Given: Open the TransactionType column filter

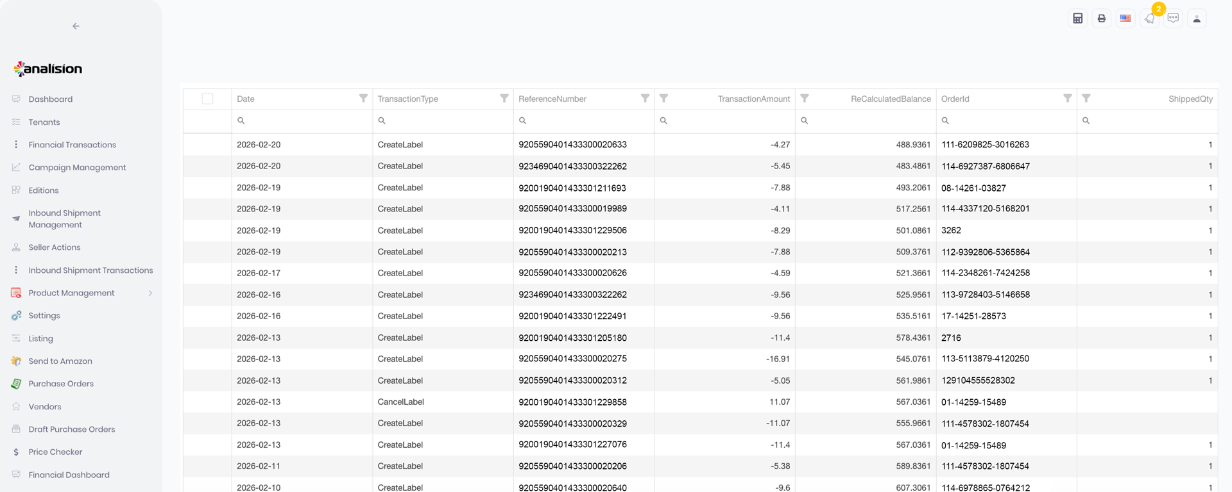Looking at the screenshot, I should [x=504, y=99].
